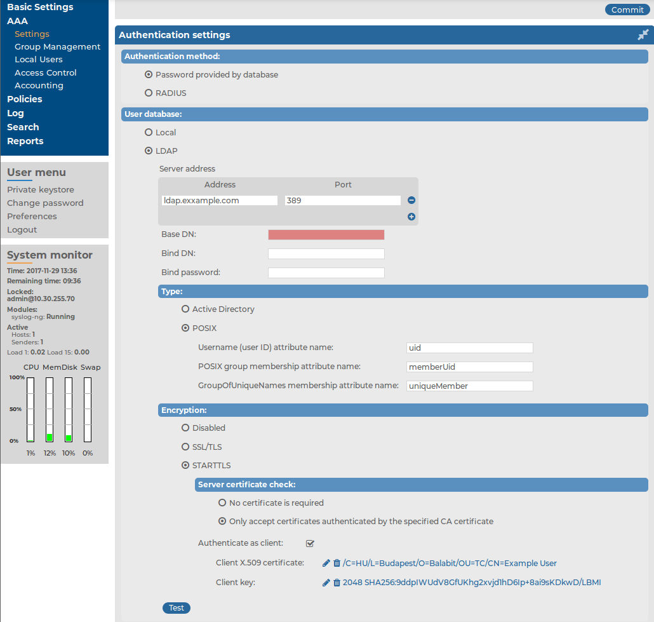Set encryption to Disabled

[x=185, y=428]
